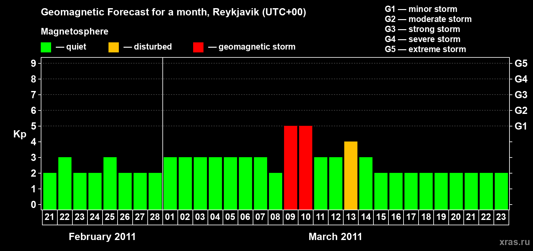
Task: Click the 'disturbed' legend label
Action: [x=153, y=47]
